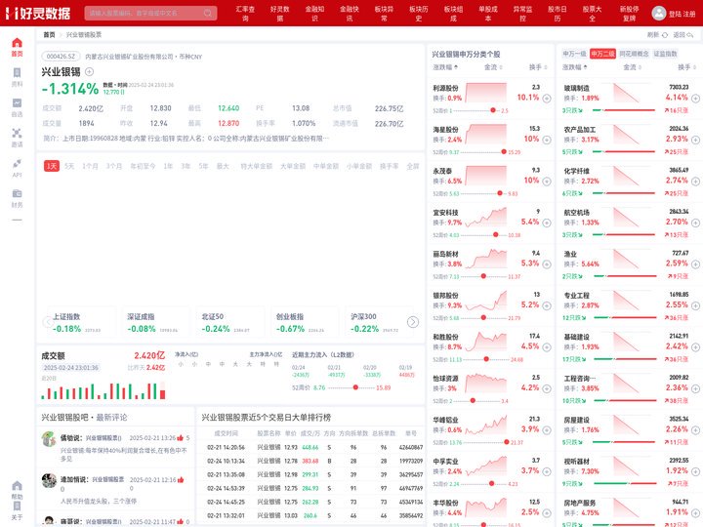Viewport: 703px width, 527px height.
Task: Click the search magnifier icon
Action: point(208,13)
